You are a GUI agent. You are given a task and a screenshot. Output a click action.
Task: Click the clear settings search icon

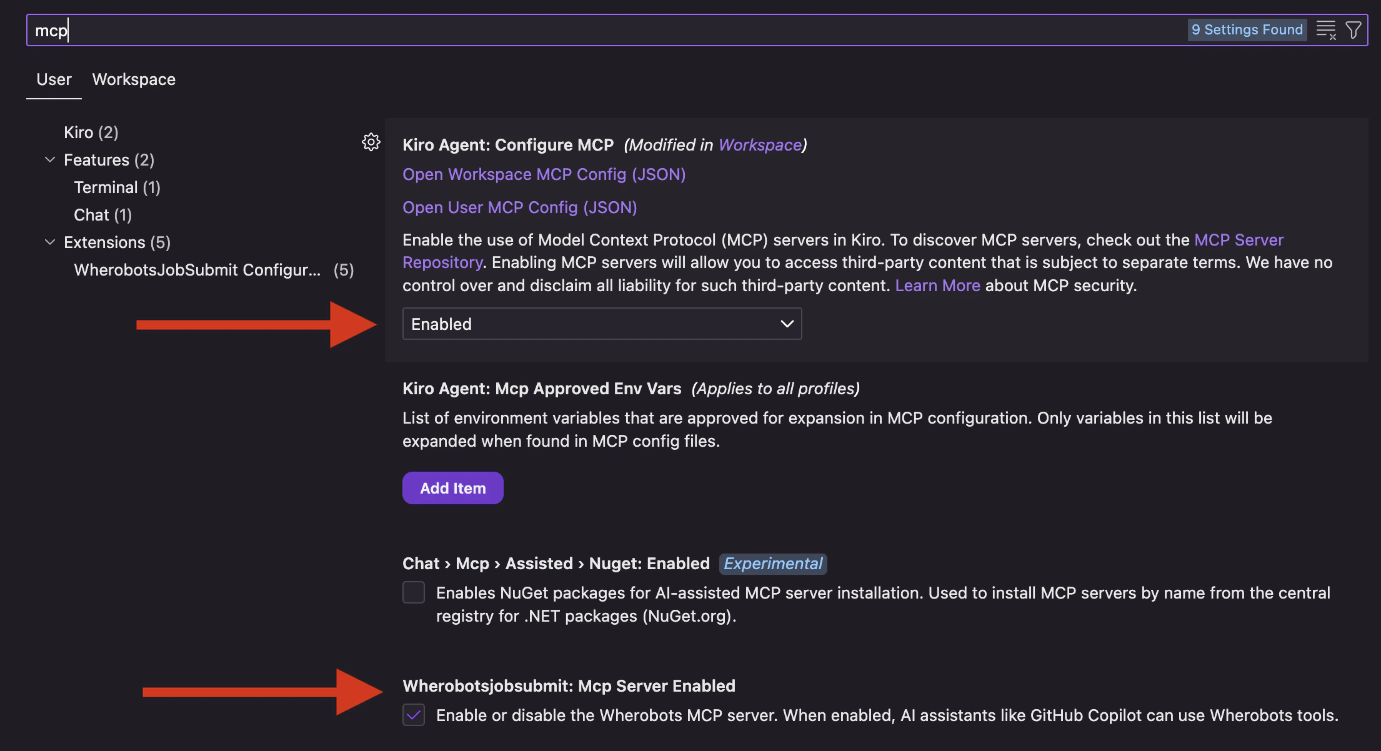[1326, 29]
